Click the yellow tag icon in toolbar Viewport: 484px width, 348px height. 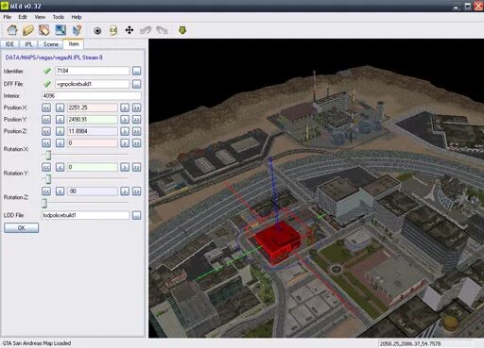113,30
